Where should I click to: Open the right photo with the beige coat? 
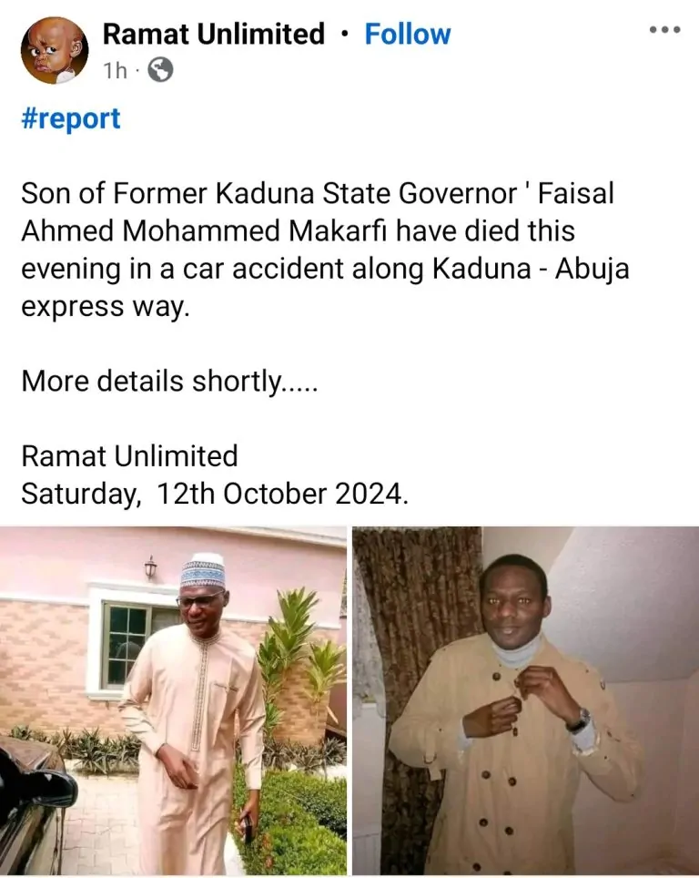pyautogui.click(x=525, y=701)
